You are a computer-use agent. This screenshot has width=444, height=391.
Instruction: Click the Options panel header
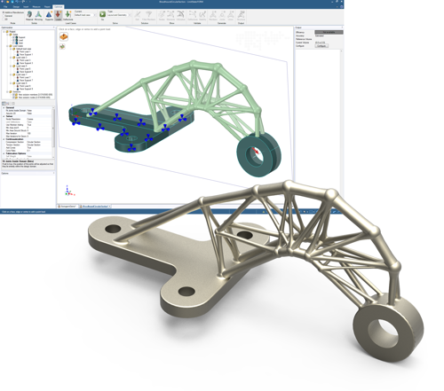[x=28, y=173]
